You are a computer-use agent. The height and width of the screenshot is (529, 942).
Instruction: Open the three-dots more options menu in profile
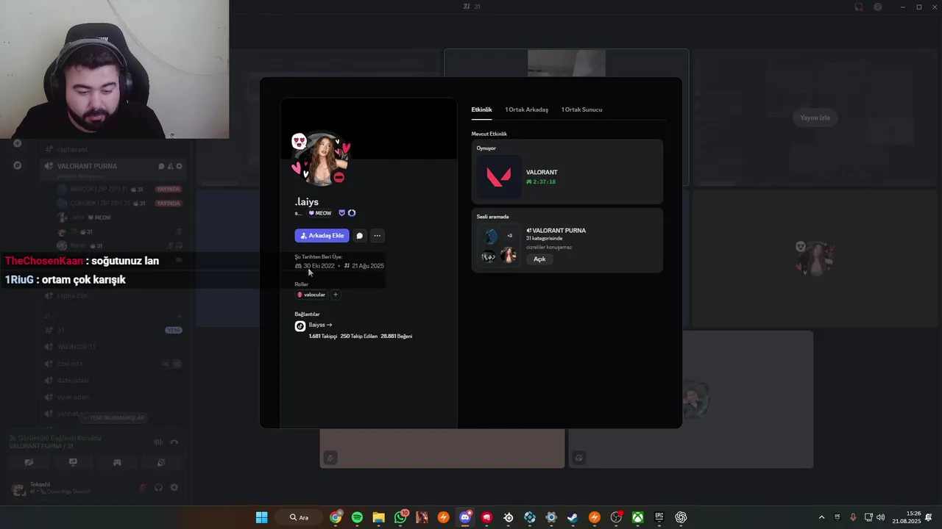coord(377,236)
